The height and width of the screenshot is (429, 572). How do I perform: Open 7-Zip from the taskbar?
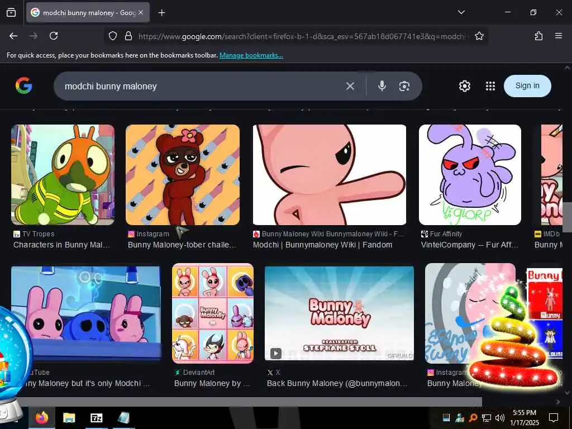tap(96, 417)
